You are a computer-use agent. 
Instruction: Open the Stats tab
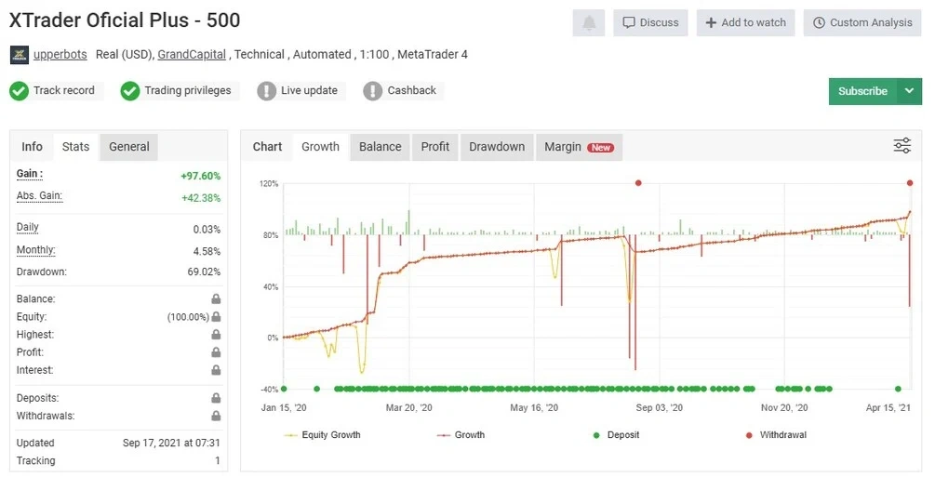point(75,147)
